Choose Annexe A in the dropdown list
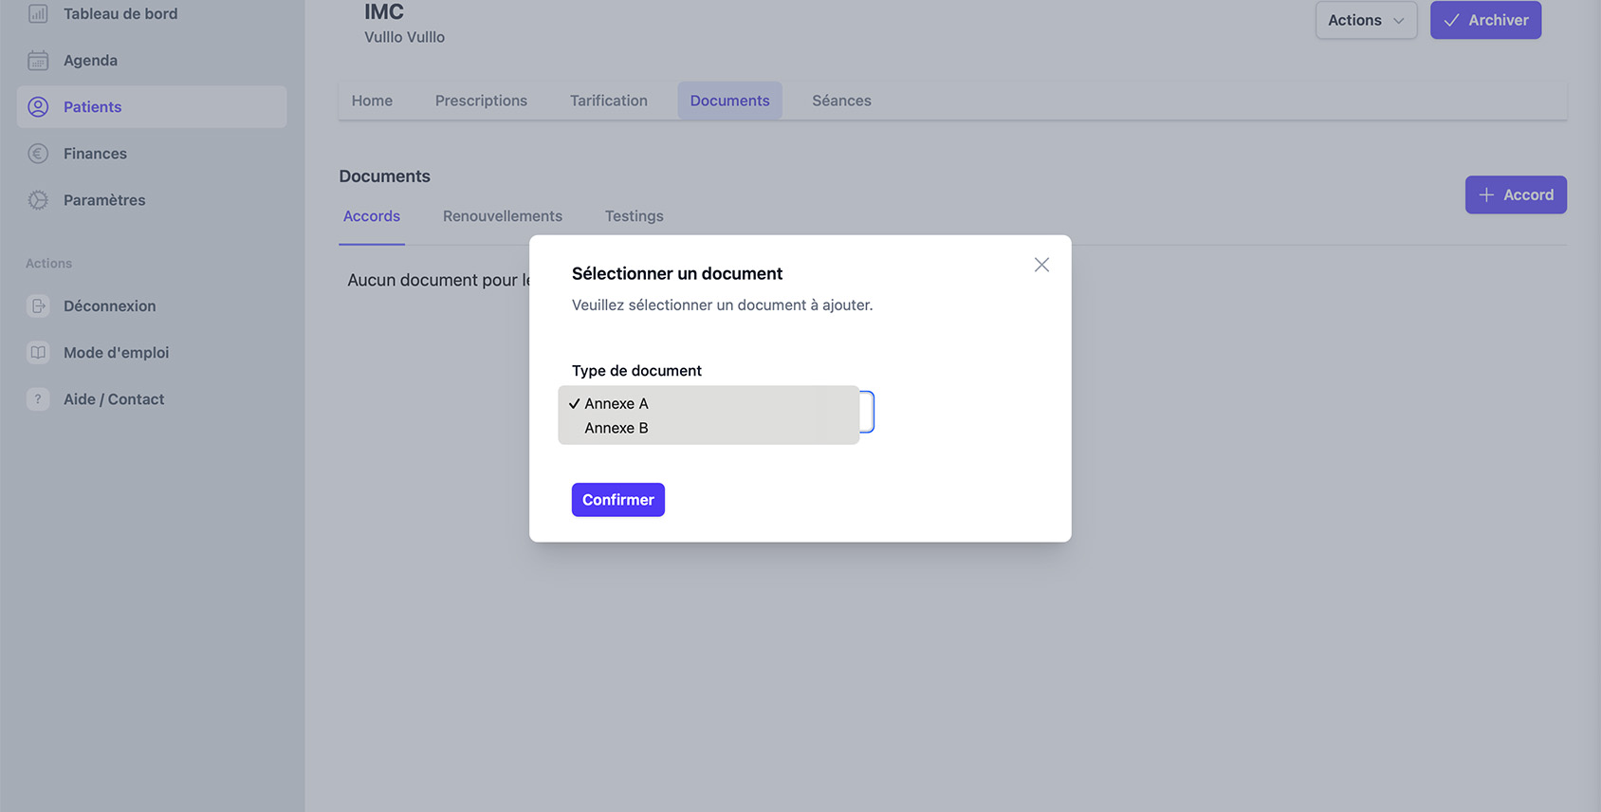The image size is (1601, 812). (616, 404)
